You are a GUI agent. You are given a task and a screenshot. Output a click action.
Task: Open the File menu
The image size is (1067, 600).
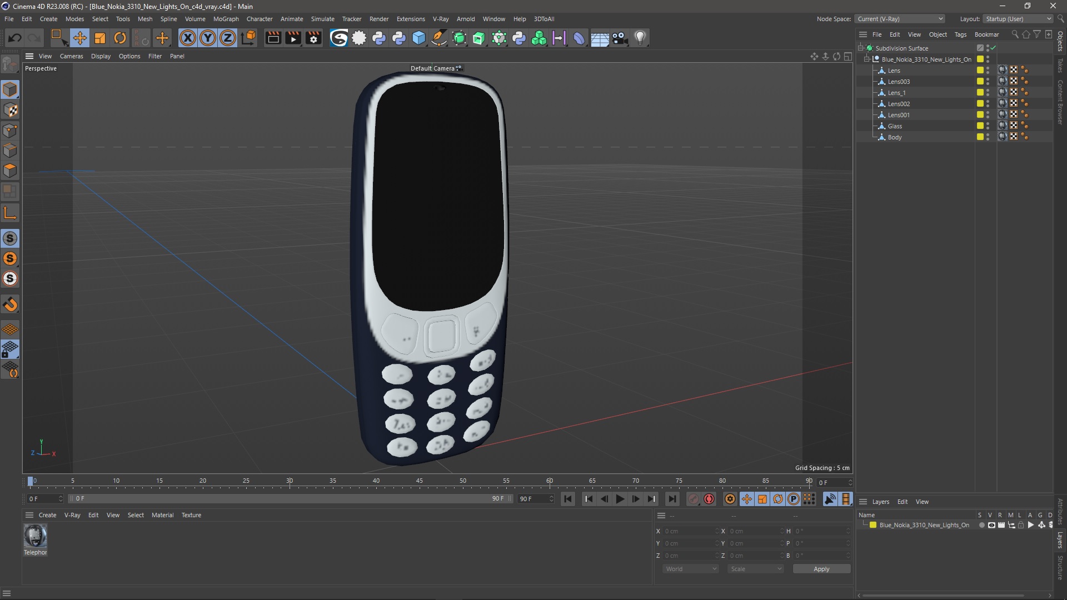click(9, 19)
